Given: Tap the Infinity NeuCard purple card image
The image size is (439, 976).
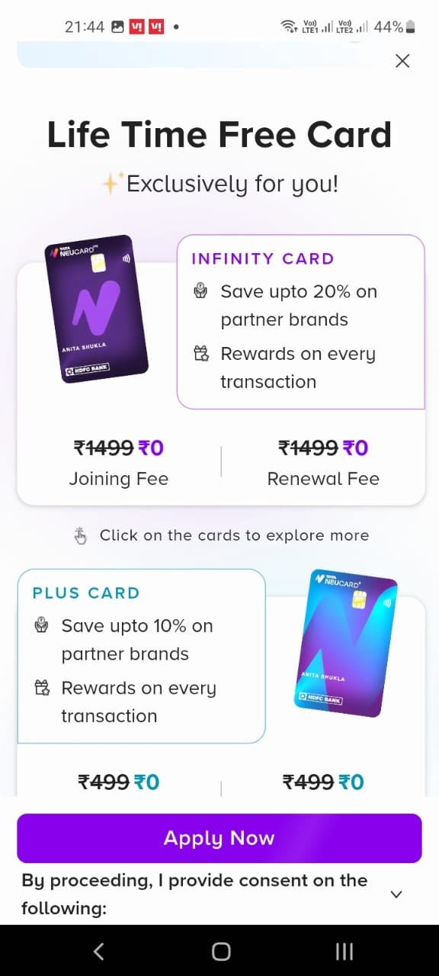Looking at the screenshot, I should 97,313.
